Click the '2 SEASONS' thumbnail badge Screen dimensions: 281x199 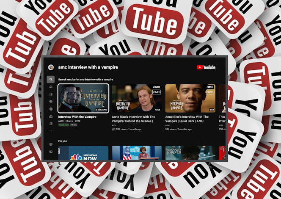click(x=101, y=110)
